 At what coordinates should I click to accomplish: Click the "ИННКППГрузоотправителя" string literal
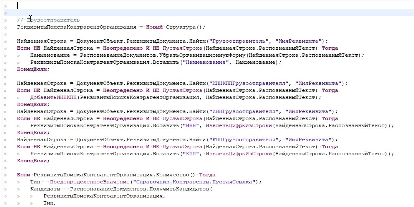(248, 84)
